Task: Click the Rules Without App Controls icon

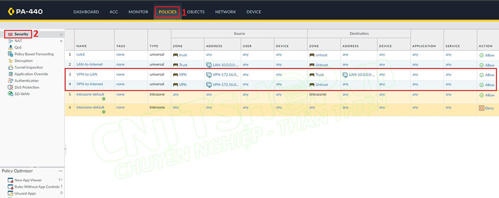Action: [x=10, y=187]
